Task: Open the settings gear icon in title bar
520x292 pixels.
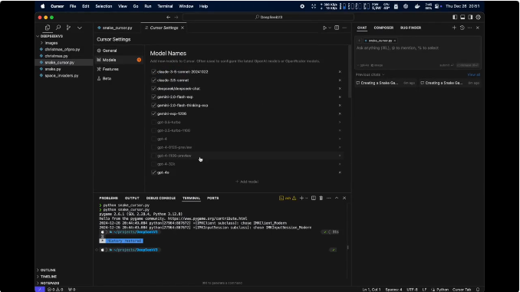Action: 479,17
